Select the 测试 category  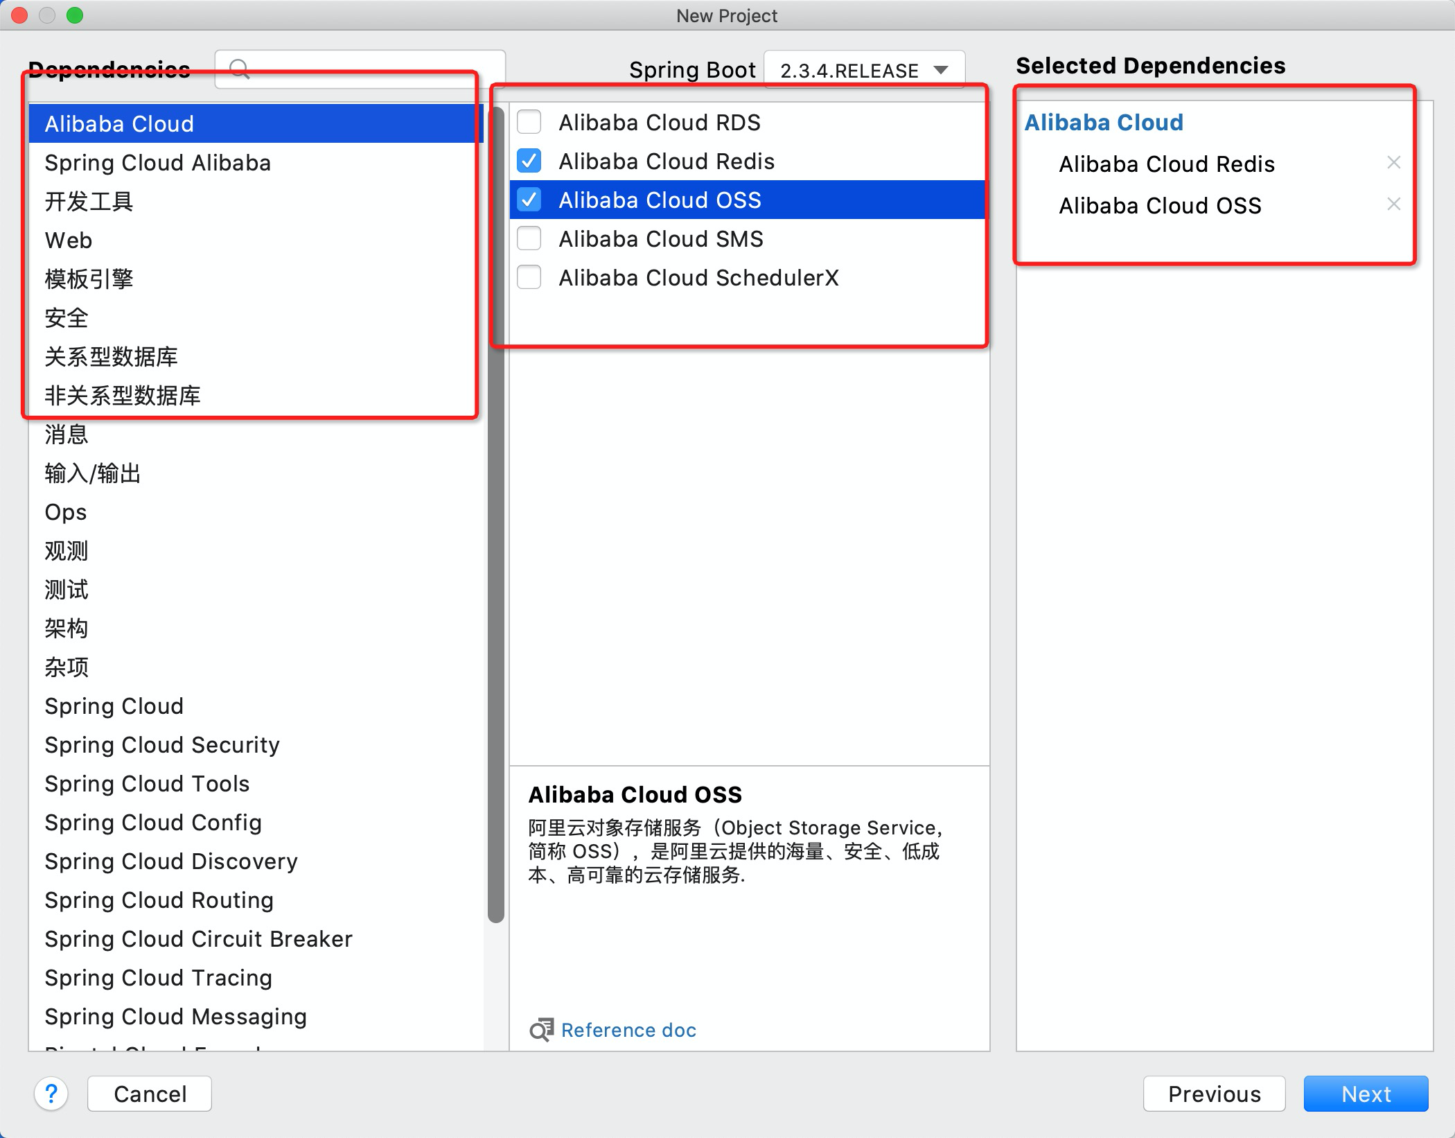click(256, 589)
